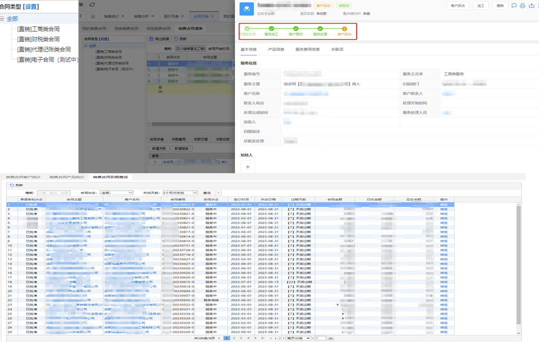Switch to the 产品信息 tab
539x342 pixels.
(x=276, y=49)
